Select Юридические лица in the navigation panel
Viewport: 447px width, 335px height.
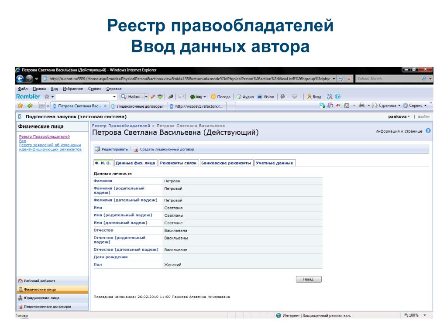point(41,298)
